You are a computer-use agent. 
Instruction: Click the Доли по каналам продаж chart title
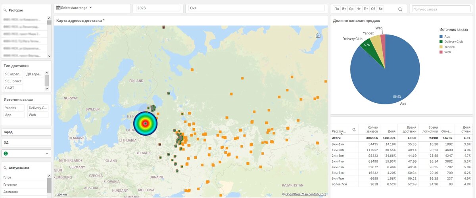click(357, 20)
